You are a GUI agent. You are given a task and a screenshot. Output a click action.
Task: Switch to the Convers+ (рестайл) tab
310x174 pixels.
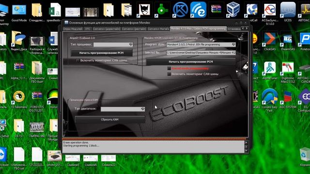click(134, 29)
